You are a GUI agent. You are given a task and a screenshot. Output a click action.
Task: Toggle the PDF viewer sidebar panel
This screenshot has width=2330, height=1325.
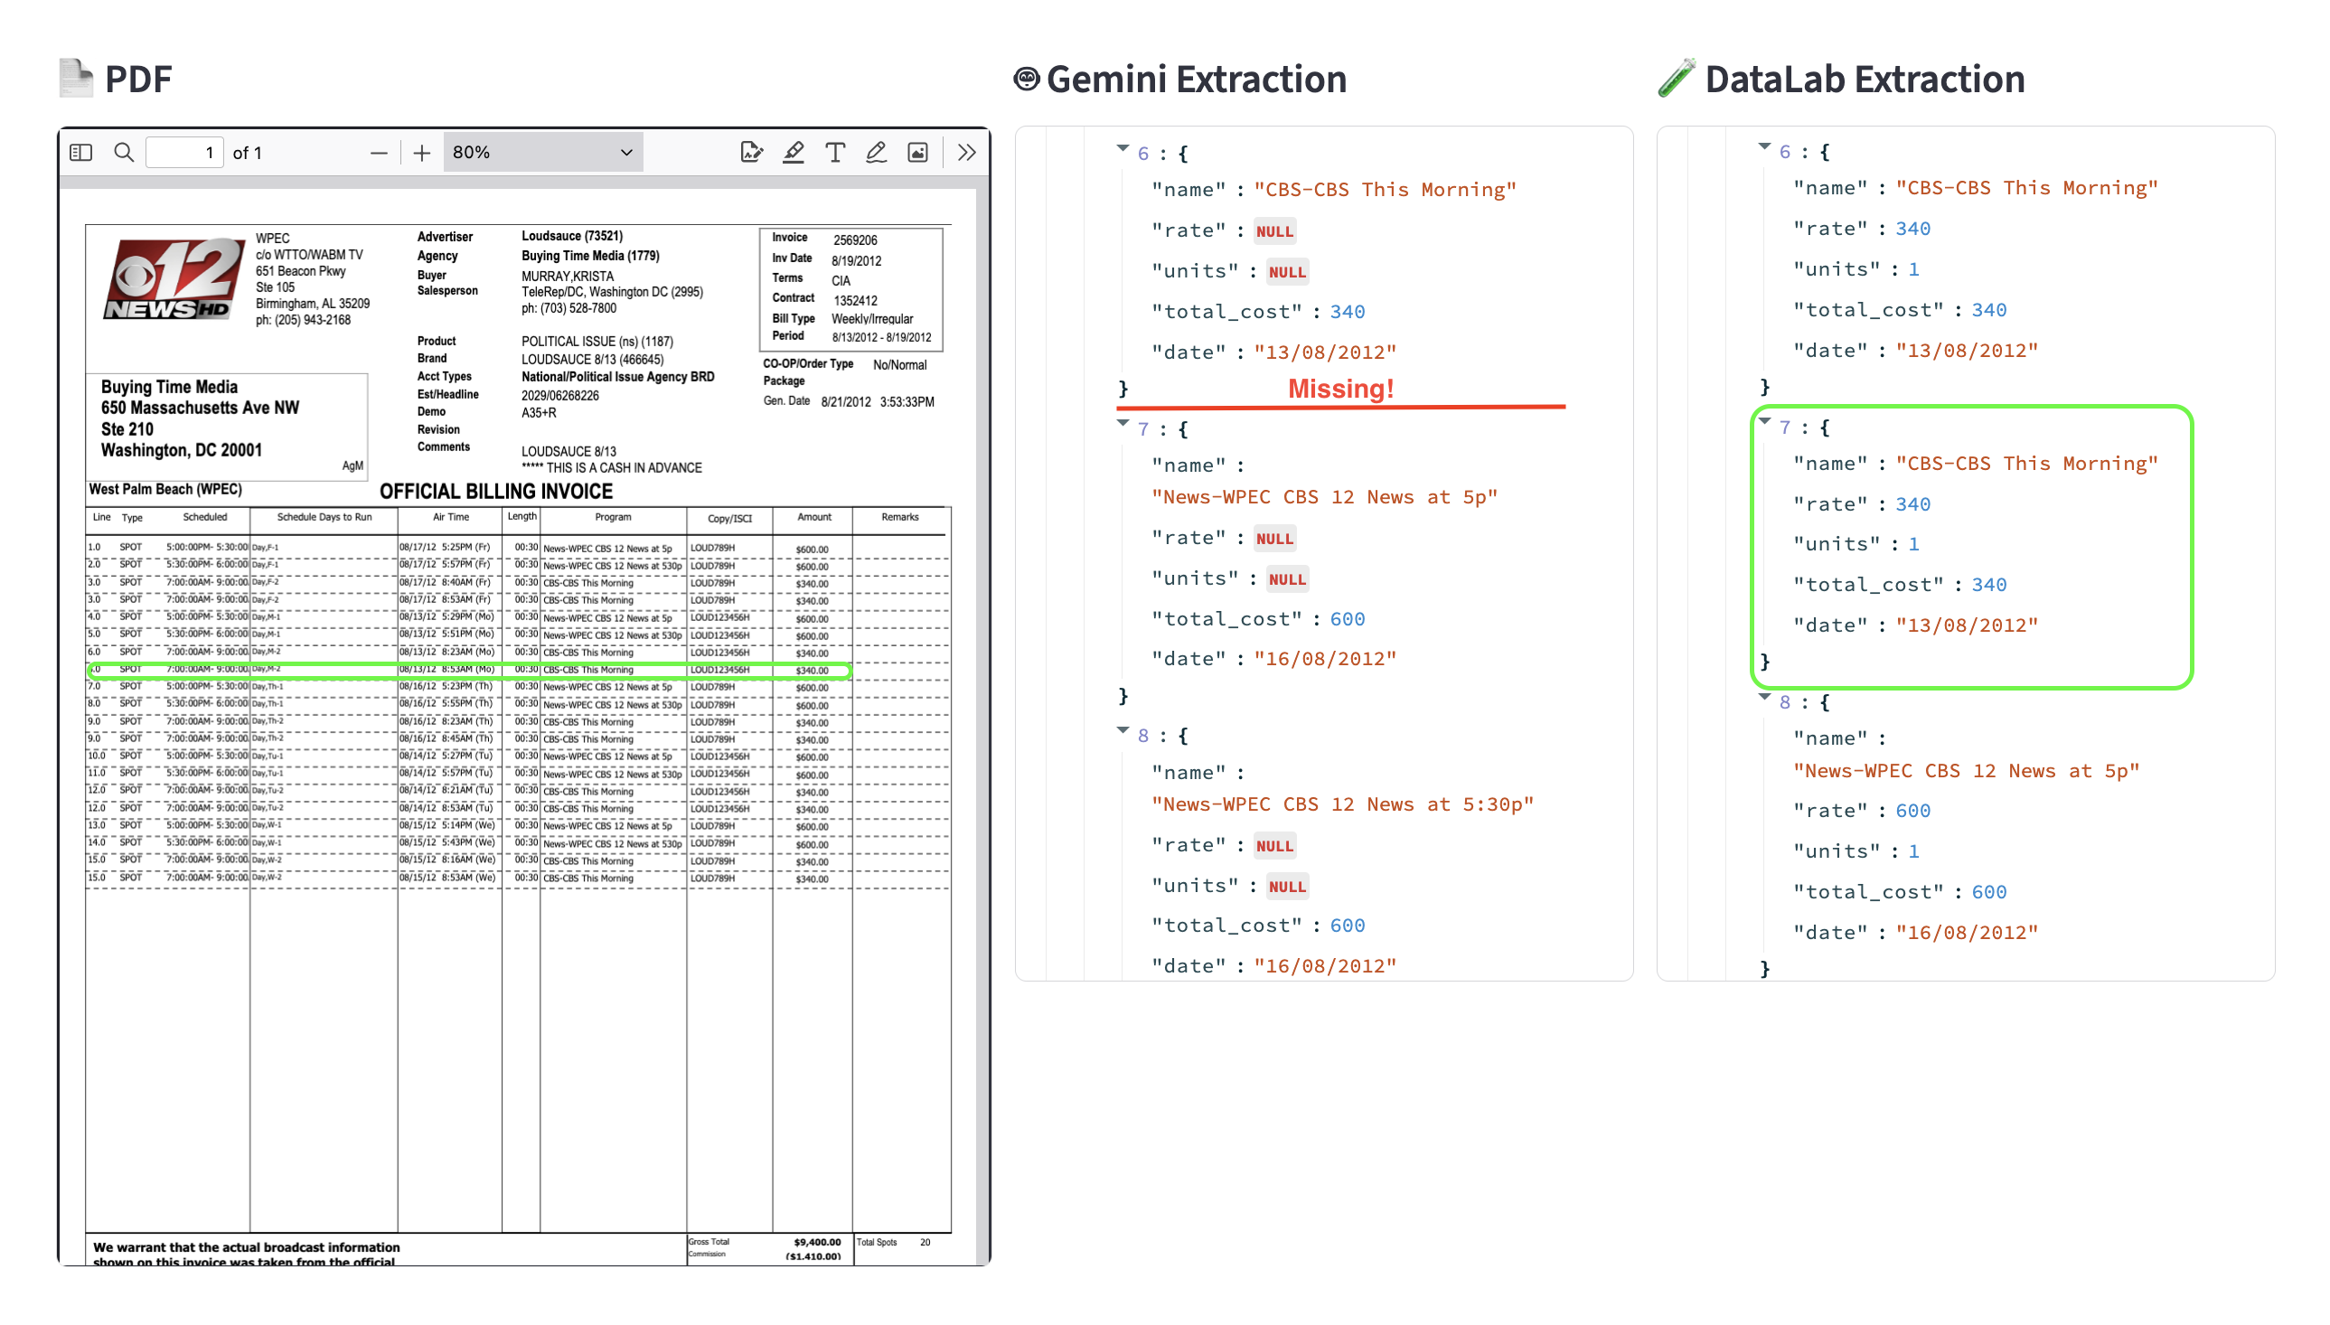[x=81, y=153]
